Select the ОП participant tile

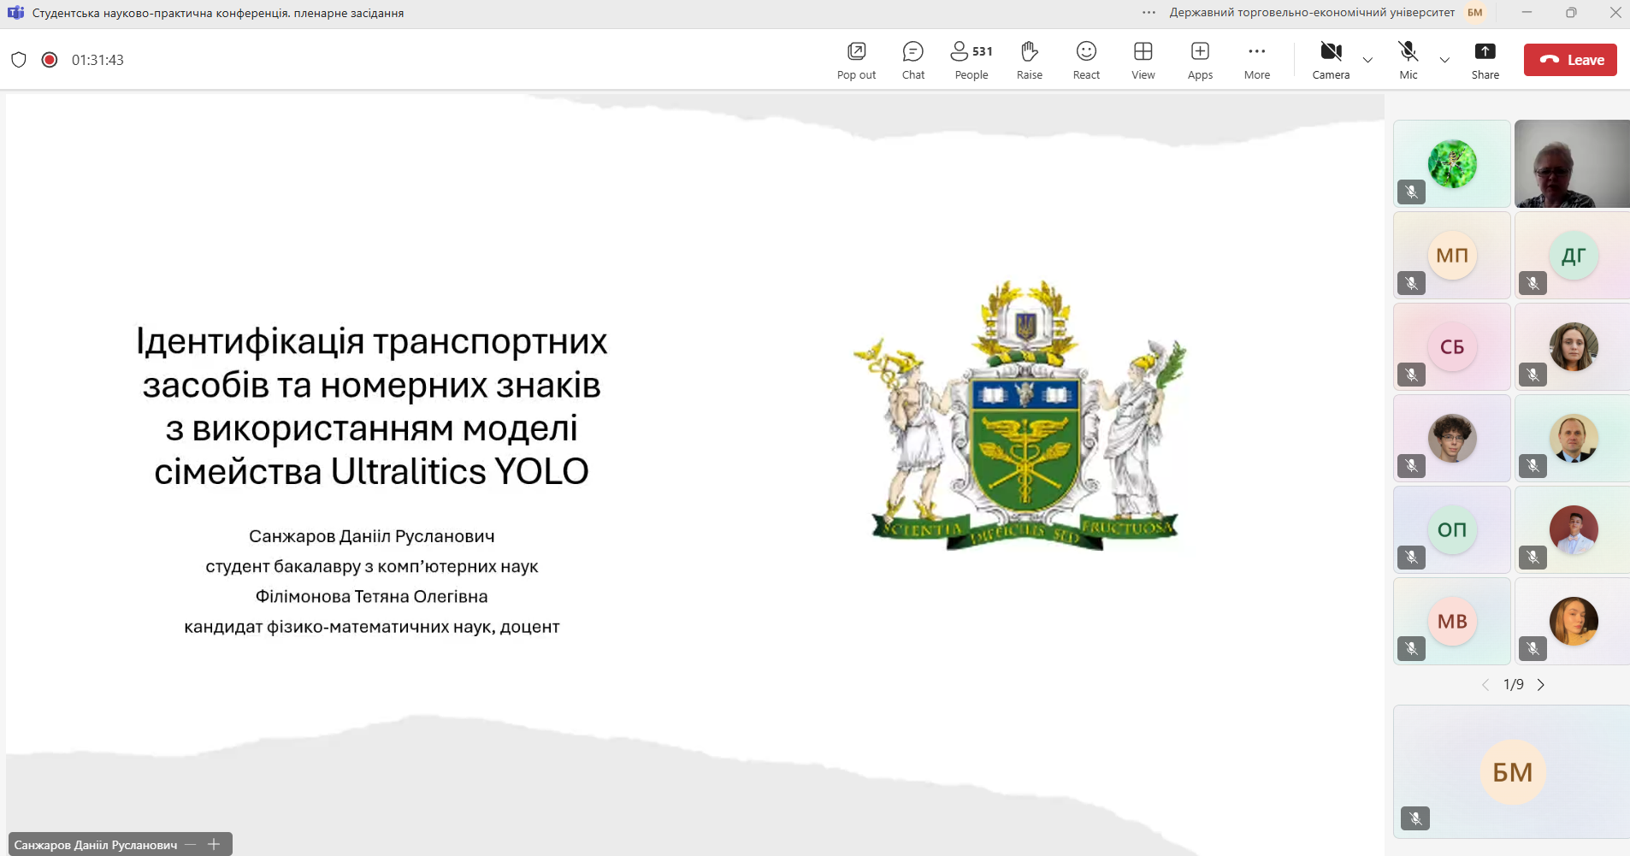pos(1452,529)
